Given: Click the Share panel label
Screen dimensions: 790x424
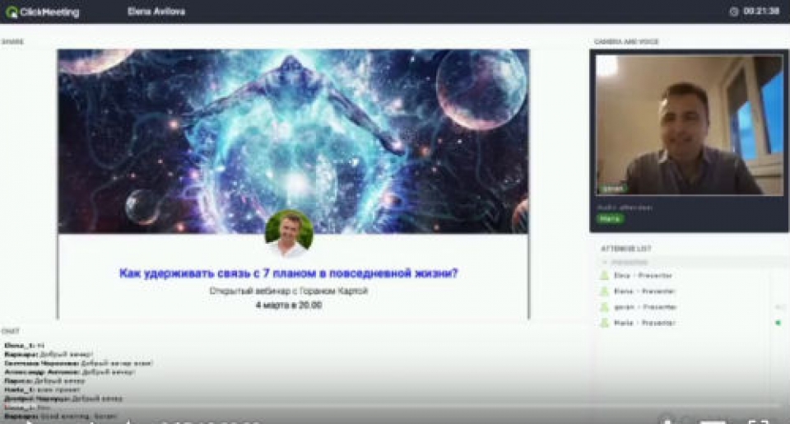Looking at the screenshot, I should [x=12, y=41].
